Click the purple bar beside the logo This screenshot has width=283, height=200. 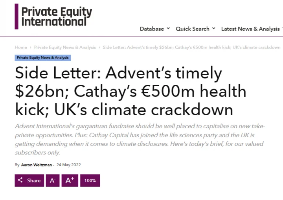click(17, 16)
